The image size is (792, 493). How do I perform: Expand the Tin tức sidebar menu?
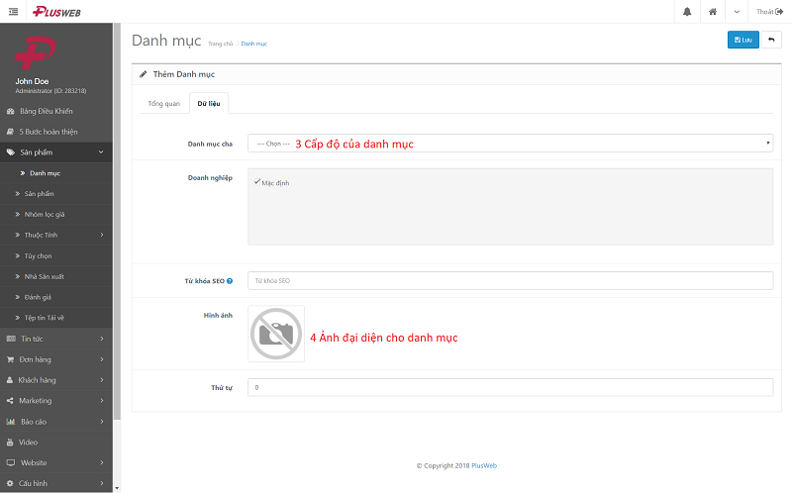(56, 339)
